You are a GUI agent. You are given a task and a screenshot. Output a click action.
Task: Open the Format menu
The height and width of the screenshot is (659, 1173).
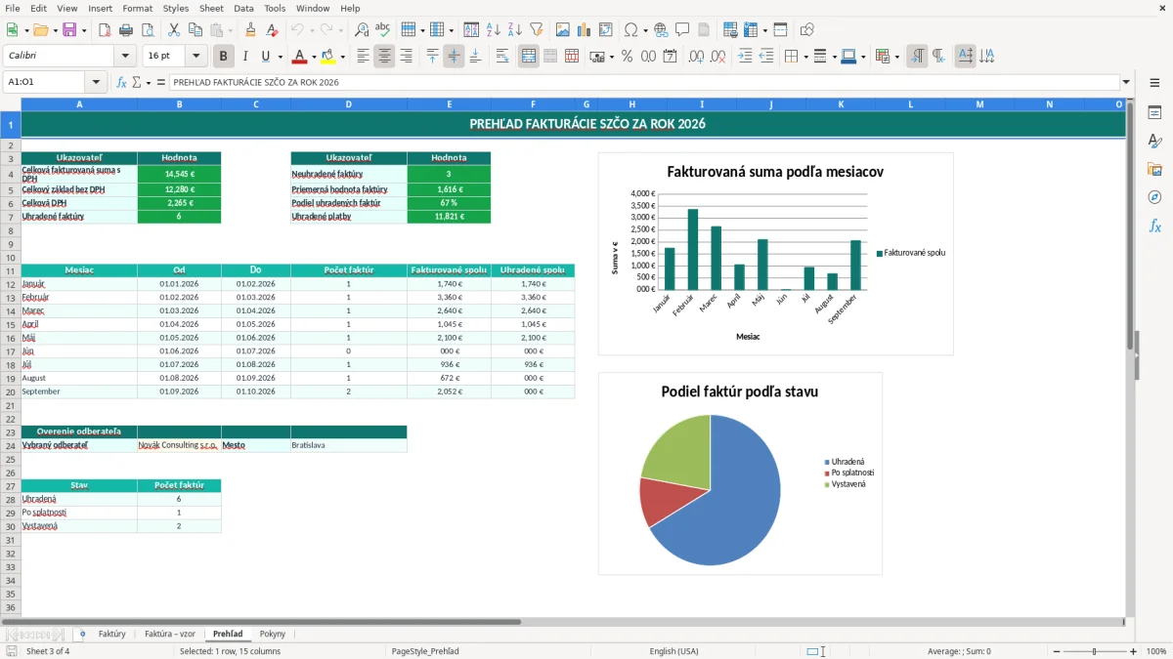[x=137, y=8]
